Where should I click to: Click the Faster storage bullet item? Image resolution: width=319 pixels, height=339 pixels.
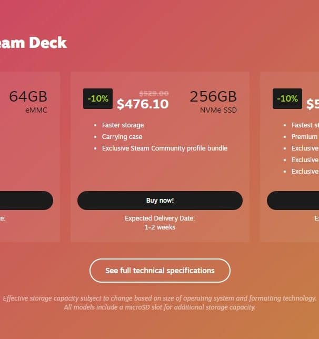pos(123,125)
